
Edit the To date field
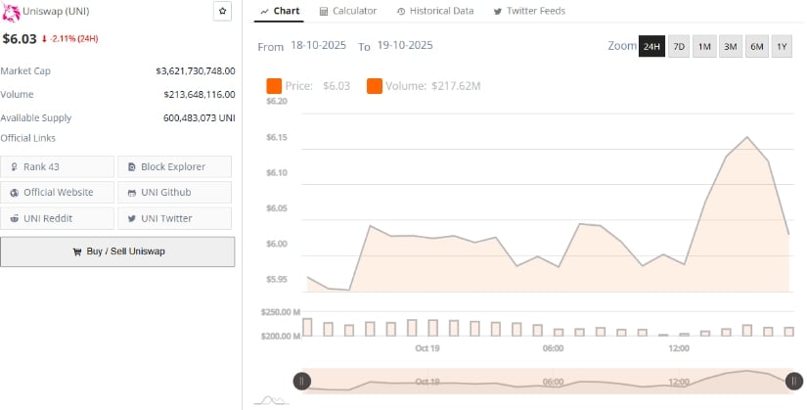(404, 46)
